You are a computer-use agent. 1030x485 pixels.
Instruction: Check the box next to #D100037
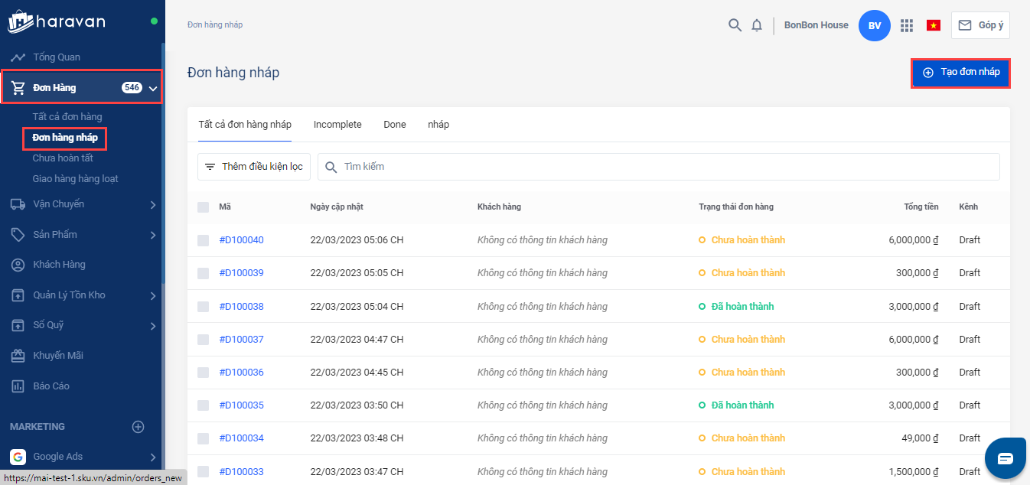203,340
